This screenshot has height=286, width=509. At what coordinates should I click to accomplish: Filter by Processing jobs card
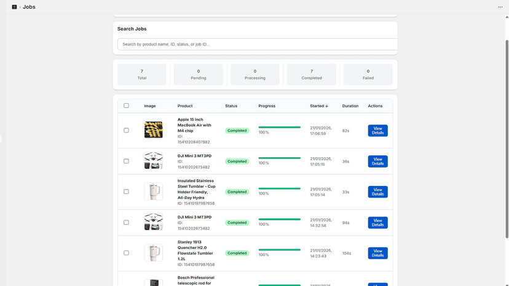pyautogui.click(x=255, y=75)
